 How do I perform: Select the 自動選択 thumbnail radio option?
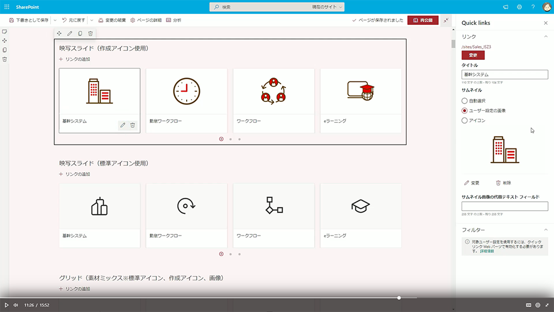465,101
